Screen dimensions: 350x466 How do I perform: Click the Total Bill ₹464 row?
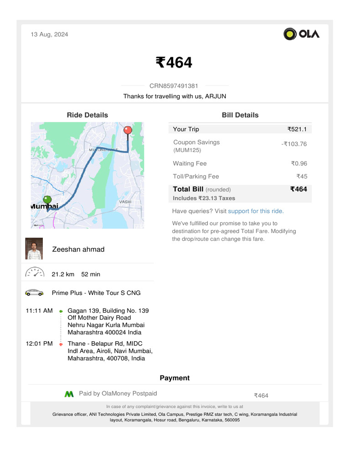pyautogui.click(x=240, y=193)
